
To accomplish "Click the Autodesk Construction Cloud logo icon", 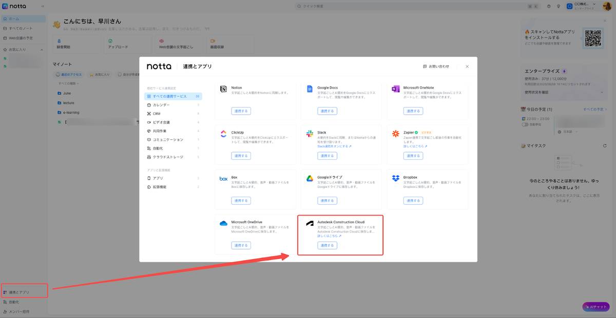I will (310, 224).
